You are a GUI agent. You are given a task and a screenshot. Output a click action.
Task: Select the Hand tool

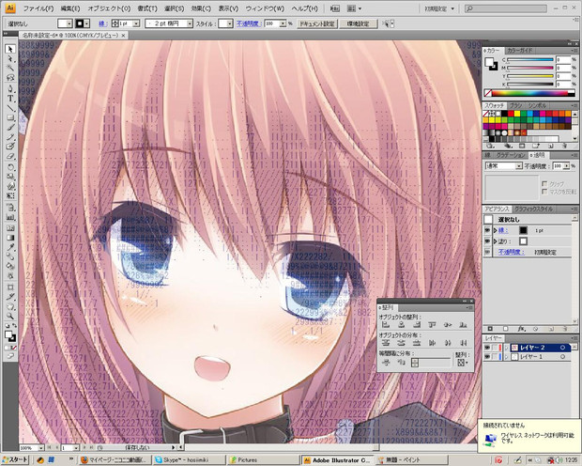[x=10, y=306]
